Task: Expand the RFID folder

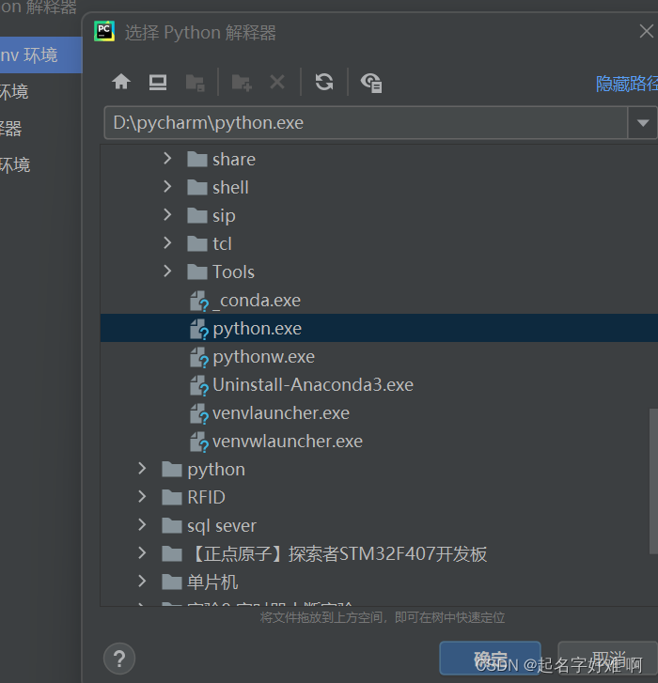Action: pyautogui.click(x=142, y=497)
